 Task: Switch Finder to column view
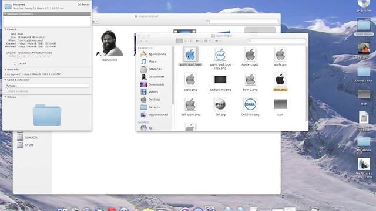pos(192,41)
